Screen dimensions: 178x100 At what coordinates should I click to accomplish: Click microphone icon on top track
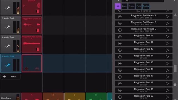(x=7, y=8)
